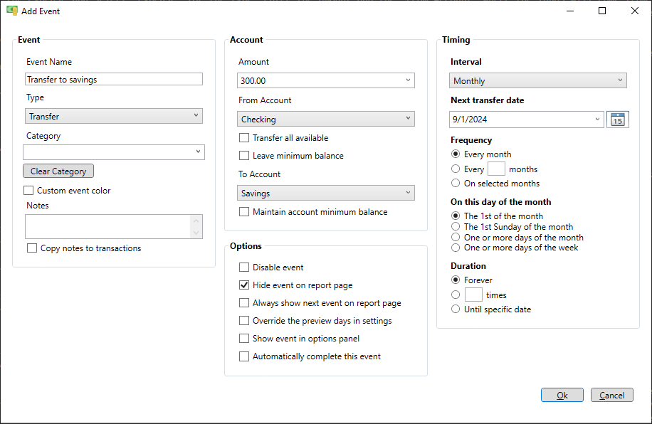Image resolution: width=652 pixels, height=424 pixels.
Task: Select The 1st Sunday of the month
Action: (x=456, y=226)
